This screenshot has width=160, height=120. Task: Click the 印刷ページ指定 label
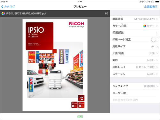tap(122, 40)
